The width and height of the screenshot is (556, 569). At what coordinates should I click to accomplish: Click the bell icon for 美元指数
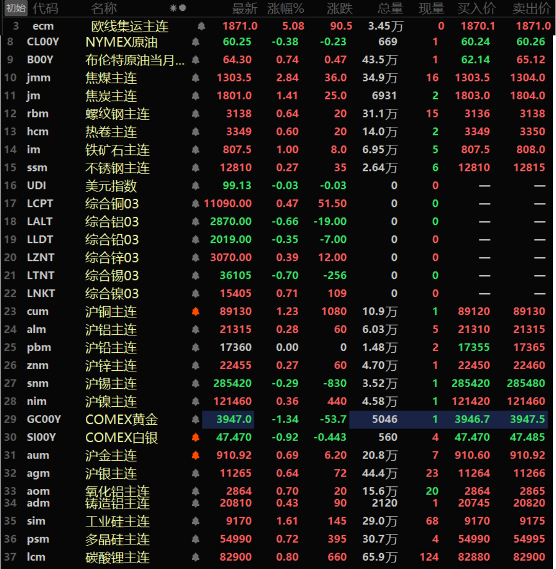click(x=195, y=186)
